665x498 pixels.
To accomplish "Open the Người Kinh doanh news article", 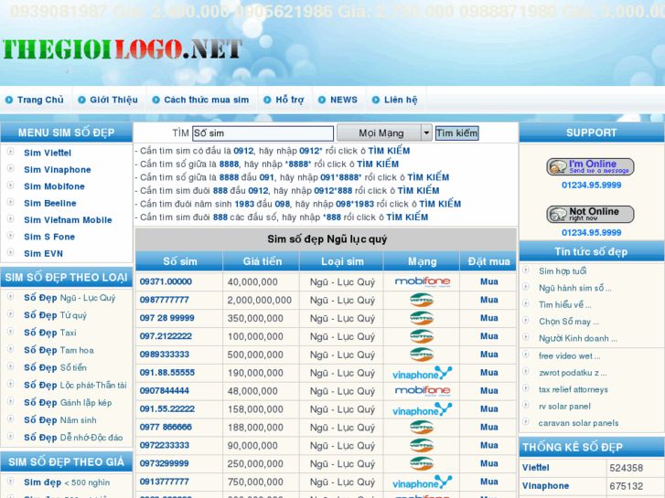I will pos(577,339).
